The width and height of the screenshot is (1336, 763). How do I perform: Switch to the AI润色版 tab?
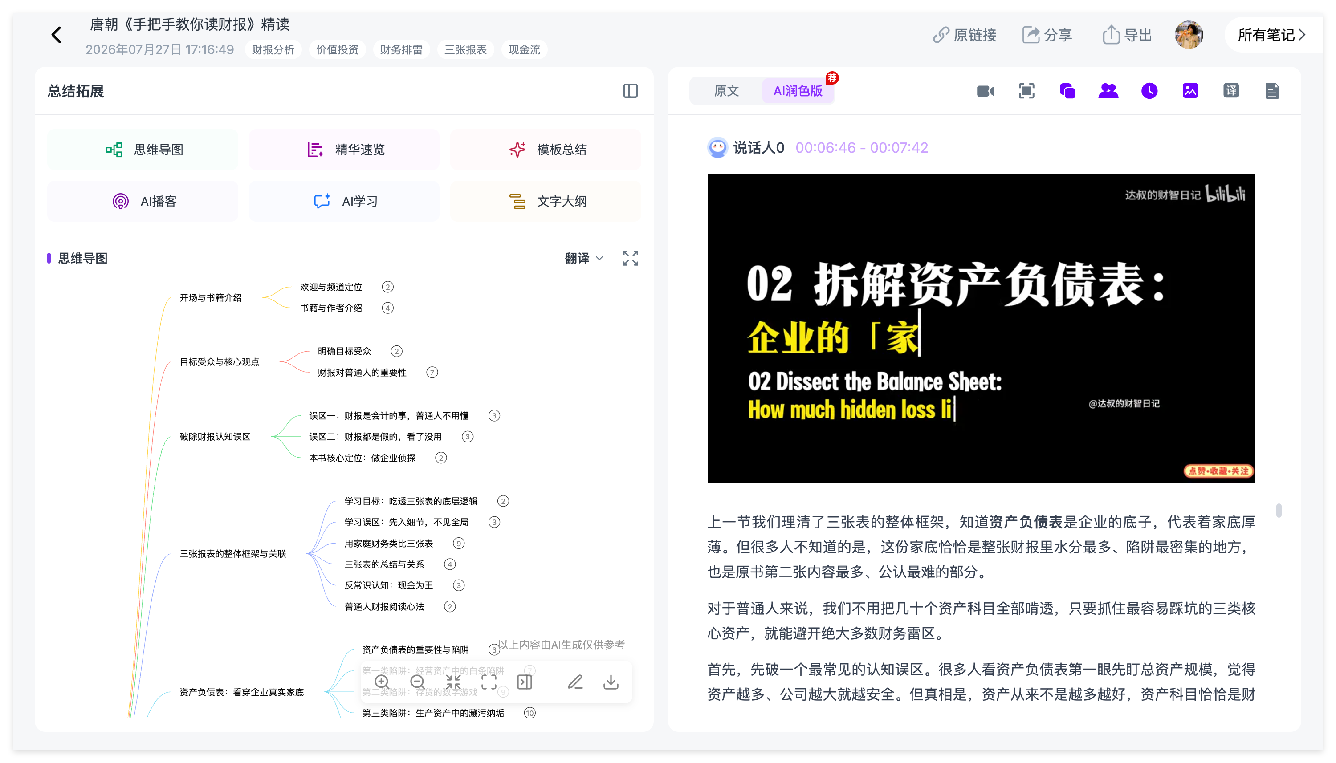coord(798,91)
